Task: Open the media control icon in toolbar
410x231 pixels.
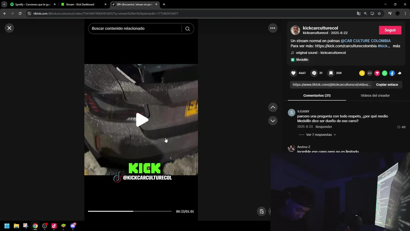Action: pos(390,13)
